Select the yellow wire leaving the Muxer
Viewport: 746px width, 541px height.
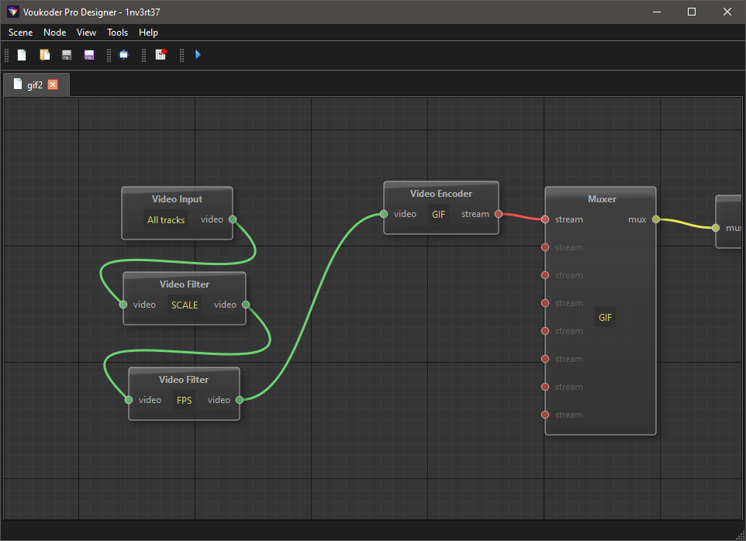[x=686, y=223]
